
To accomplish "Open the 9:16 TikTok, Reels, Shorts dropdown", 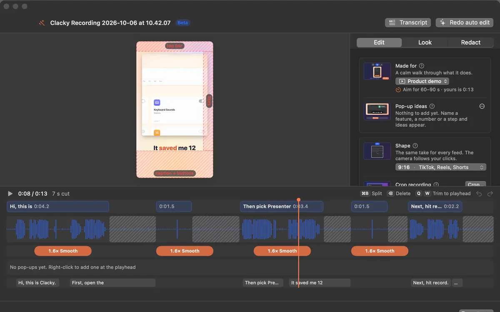I will coord(440,167).
